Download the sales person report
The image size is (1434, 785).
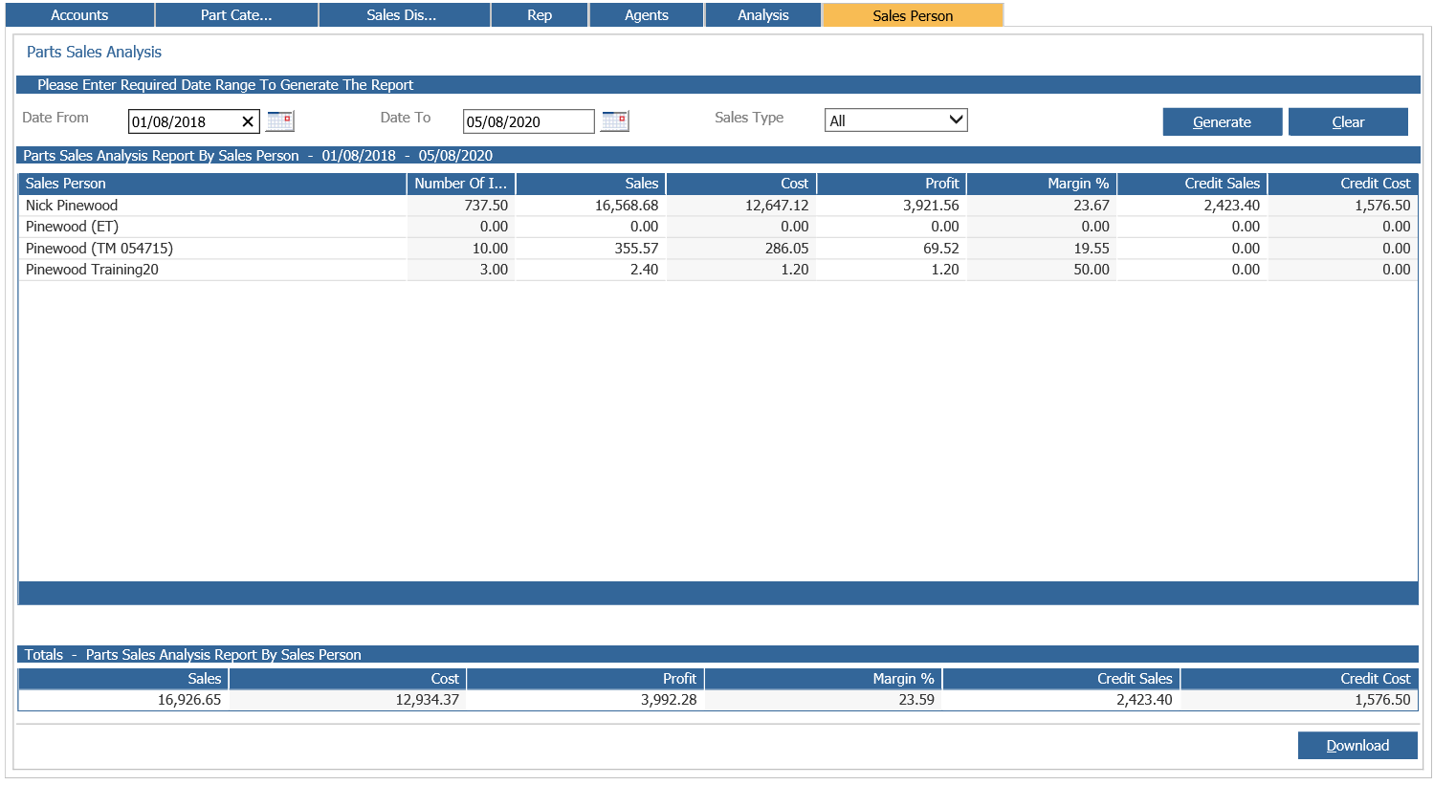pos(1357,746)
